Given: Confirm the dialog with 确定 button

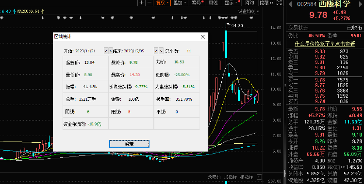Looking at the screenshot, I should pyautogui.click(x=129, y=144).
